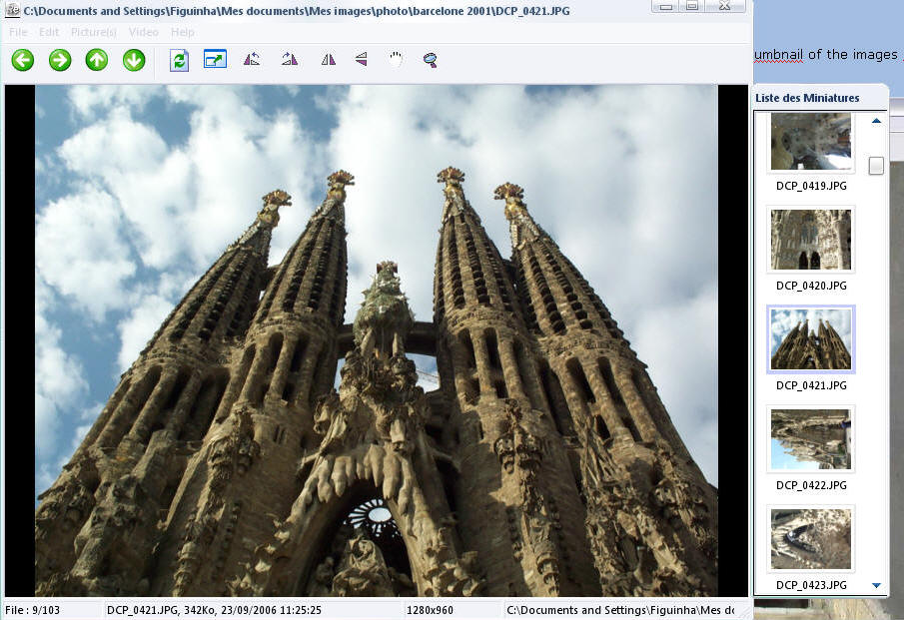Screen dimensions: 904x620
Task: Click the file path in the window title bar
Action: pyautogui.click(x=297, y=11)
